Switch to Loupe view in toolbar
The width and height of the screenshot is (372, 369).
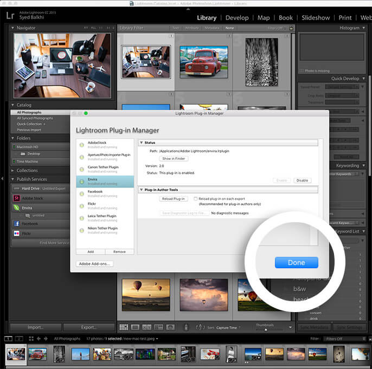(x=135, y=327)
